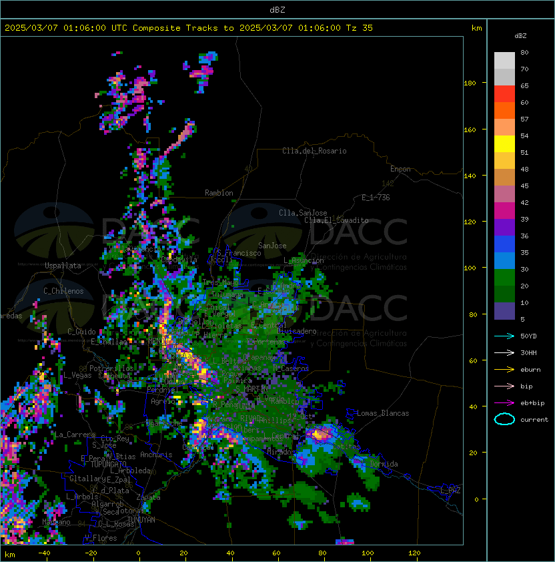Click the 'La_Carrera' map label
The image size is (555, 562).
point(75,435)
